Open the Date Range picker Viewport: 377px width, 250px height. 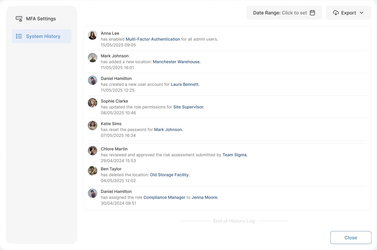point(284,13)
